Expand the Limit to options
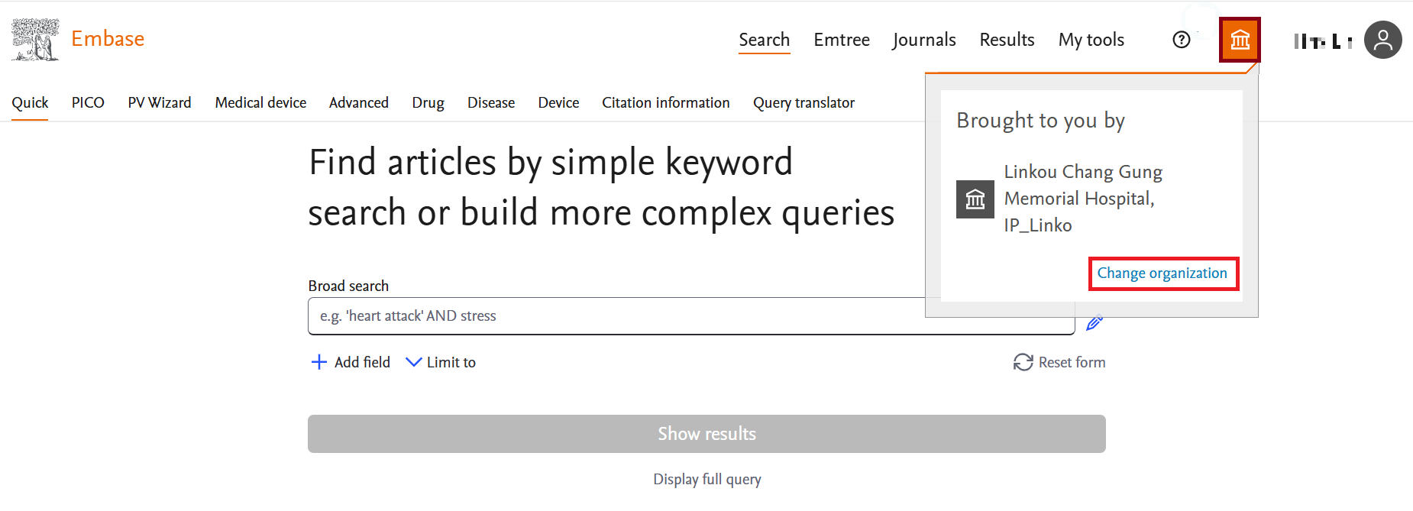The height and width of the screenshot is (511, 1413). (x=441, y=362)
